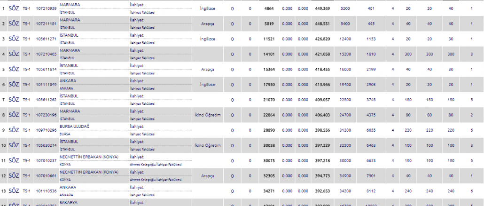Click the İngilizce label in row 6
Image resolution: width=484 pixels, height=206 pixels.
207,85
